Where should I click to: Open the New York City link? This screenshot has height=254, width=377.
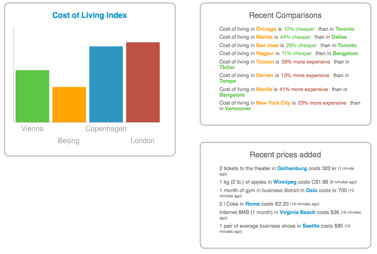273,103
